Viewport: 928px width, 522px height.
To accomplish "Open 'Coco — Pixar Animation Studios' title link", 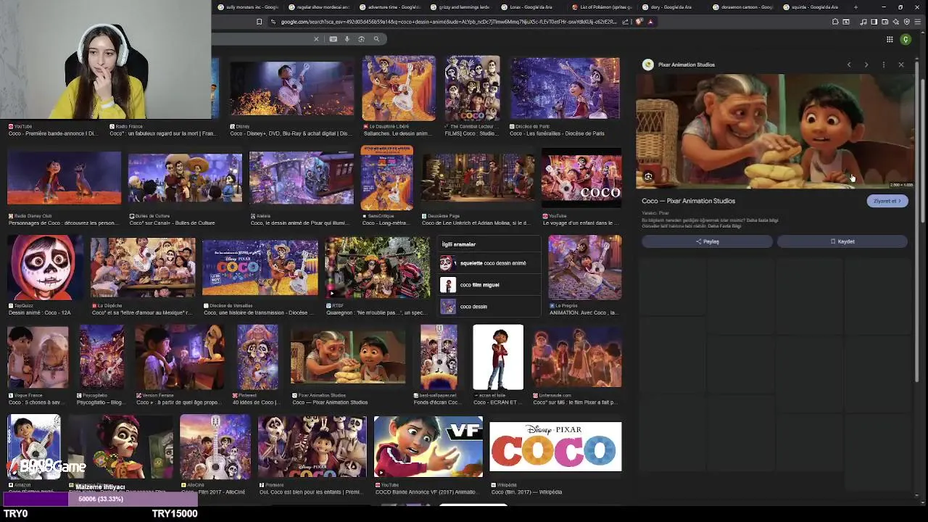I will tap(688, 201).
